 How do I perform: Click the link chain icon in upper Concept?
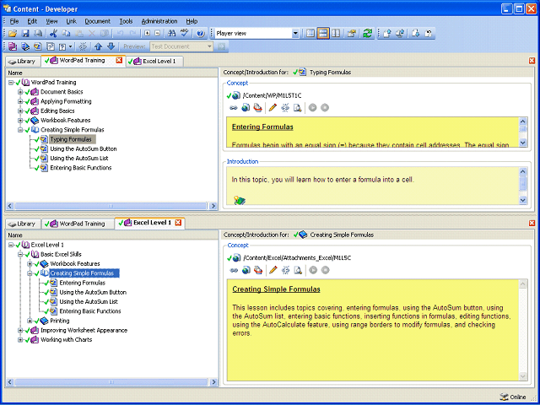tap(234, 108)
